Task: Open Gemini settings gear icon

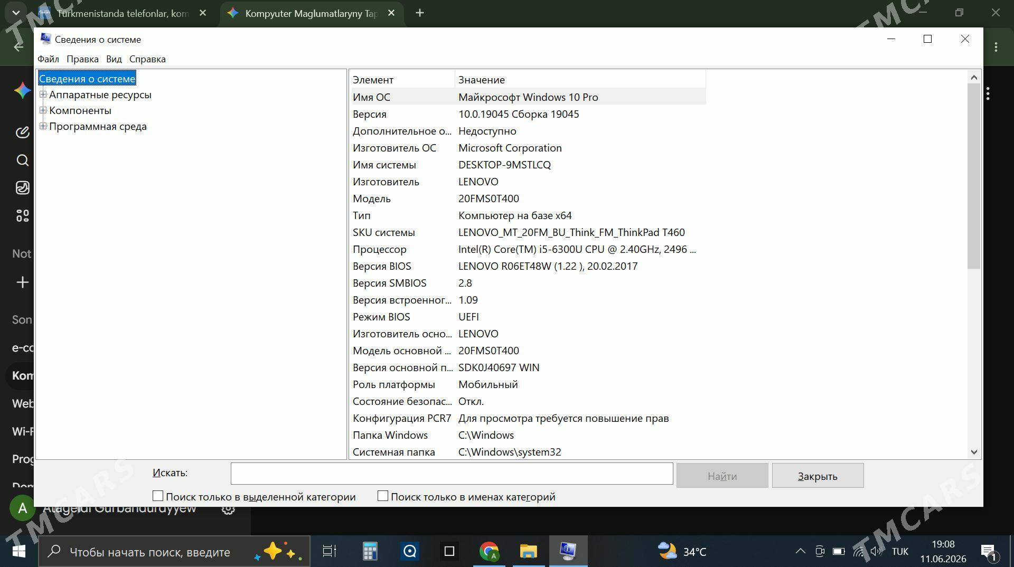Action: pyautogui.click(x=228, y=508)
